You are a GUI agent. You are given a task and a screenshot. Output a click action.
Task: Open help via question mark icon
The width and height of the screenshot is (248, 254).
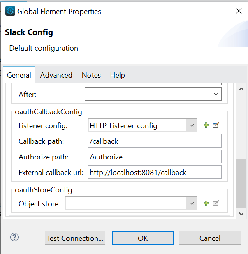pos(14,237)
